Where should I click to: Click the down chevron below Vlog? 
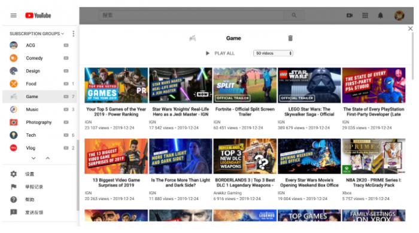coord(34,158)
